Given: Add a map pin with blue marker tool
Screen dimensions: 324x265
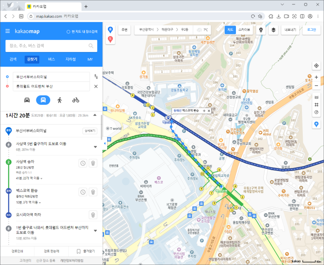Looking at the screenshot, I should pyautogui.click(x=316, y=124).
